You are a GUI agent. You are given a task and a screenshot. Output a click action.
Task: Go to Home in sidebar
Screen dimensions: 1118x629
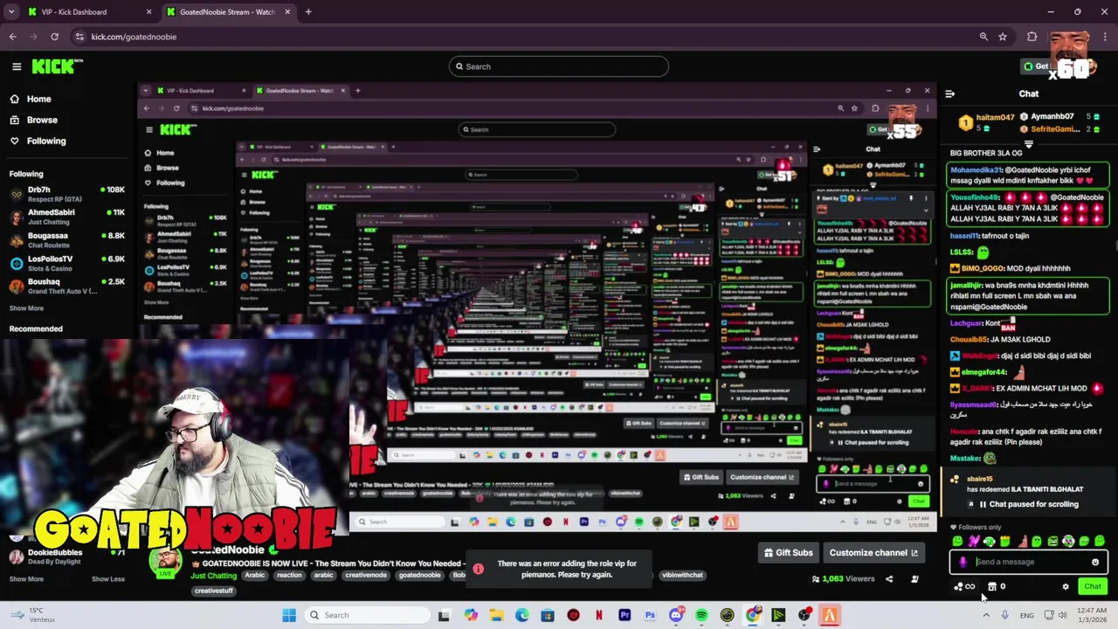(x=38, y=99)
